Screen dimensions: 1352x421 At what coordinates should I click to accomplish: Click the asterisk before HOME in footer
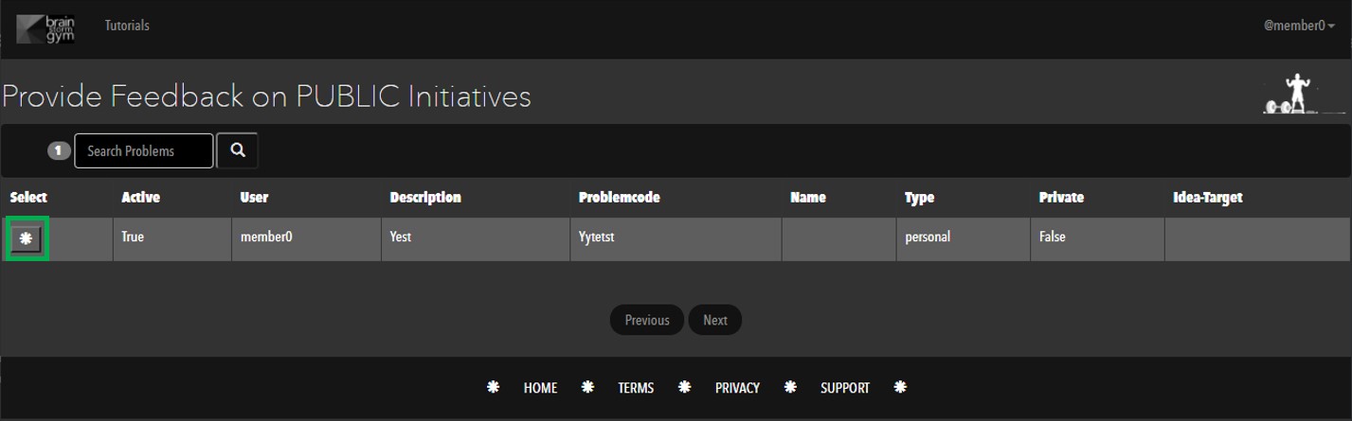point(493,388)
